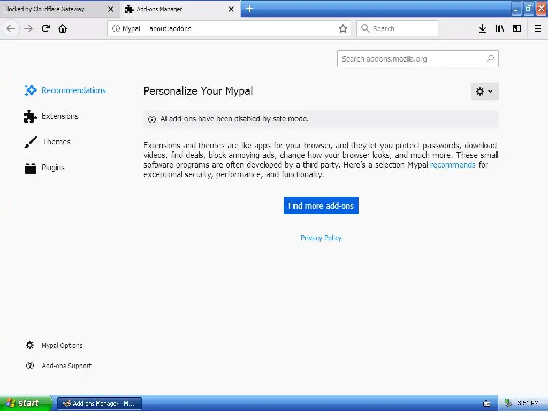Viewport: 548px width, 411px height.
Task: Open a new tab with plus button
Action: (x=249, y=9)
